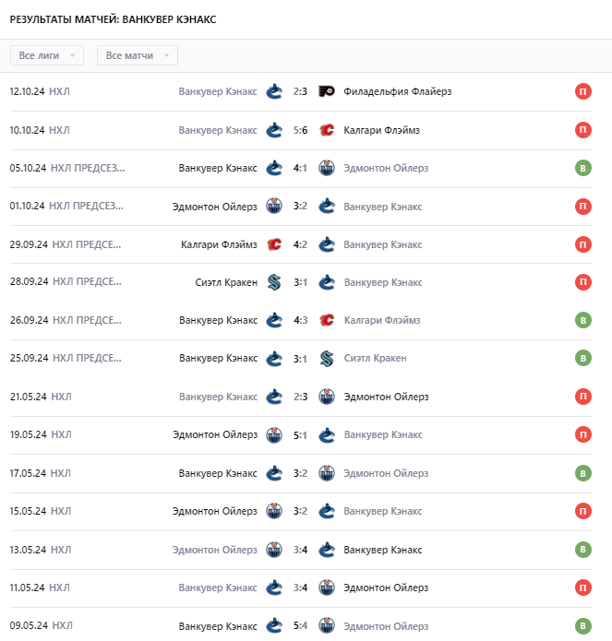Click Vancouver Canucks logo in 17.05.24 match
612x641 pixels.
pyautogui.click(x=273, y=473)
